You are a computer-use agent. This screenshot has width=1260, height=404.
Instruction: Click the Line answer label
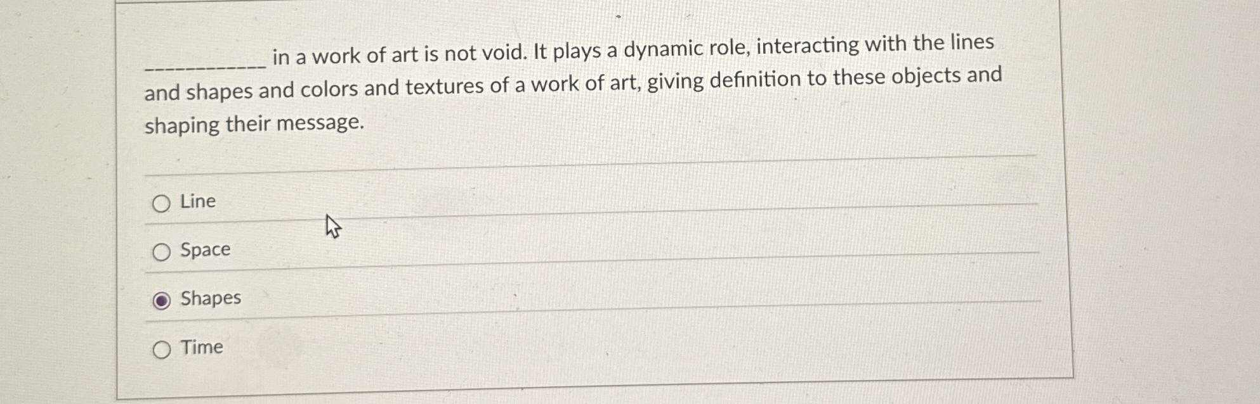197,202
